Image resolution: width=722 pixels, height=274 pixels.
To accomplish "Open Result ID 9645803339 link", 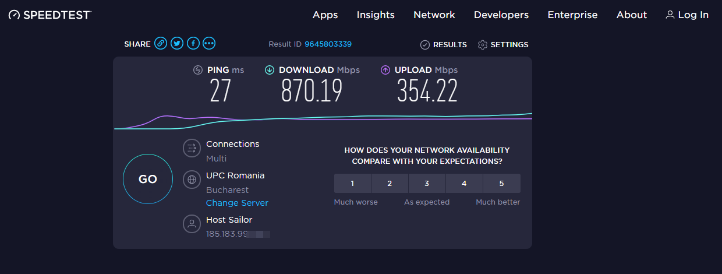I will click(x=328, y=44).
